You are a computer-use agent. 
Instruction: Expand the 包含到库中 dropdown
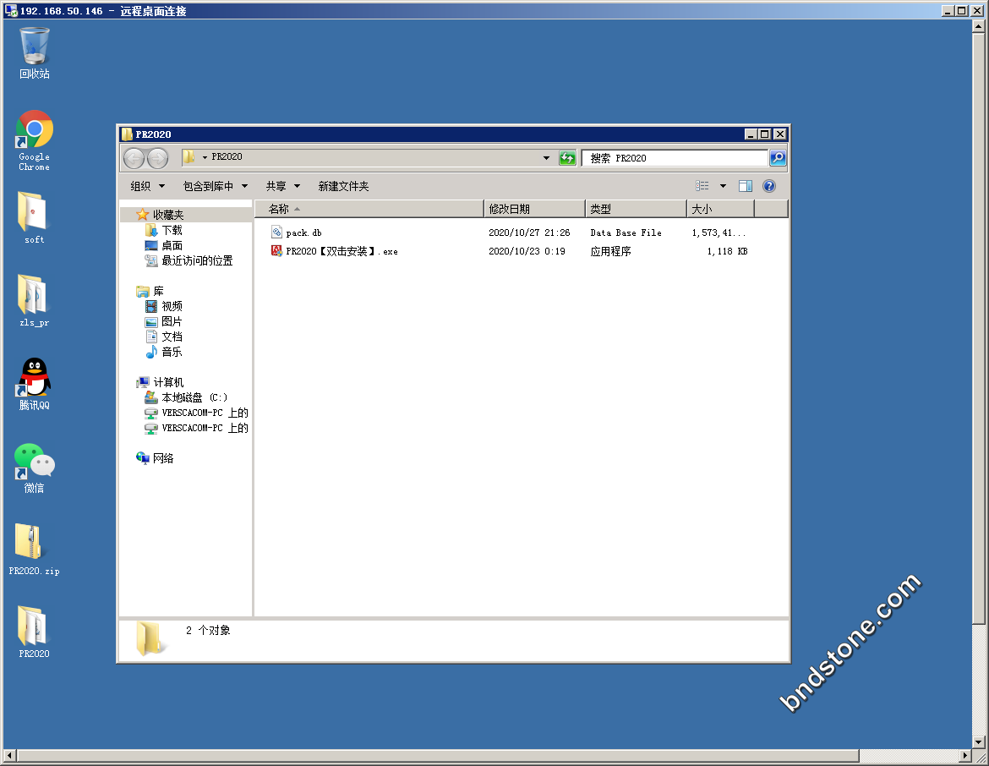point(216,186)
